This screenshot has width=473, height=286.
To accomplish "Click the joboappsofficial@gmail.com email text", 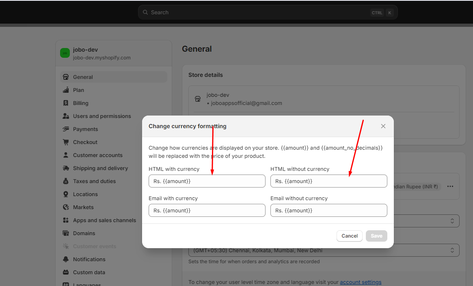I will pos(246,103).
